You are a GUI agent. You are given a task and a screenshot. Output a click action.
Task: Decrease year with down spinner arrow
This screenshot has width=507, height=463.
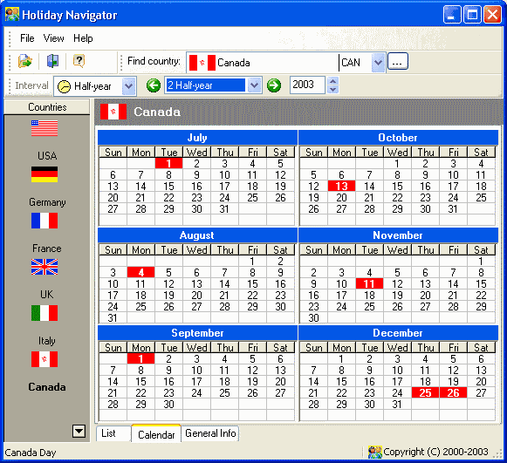click(333, 90)
